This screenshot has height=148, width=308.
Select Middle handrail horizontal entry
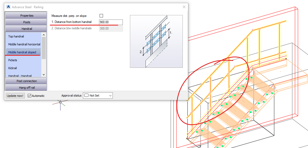[x=24, y=44]
